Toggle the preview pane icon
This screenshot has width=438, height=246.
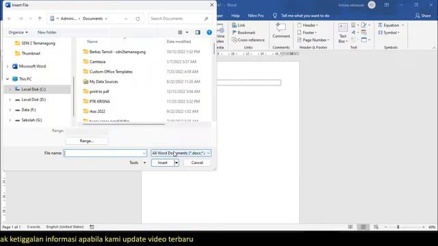tap(198, 32)
